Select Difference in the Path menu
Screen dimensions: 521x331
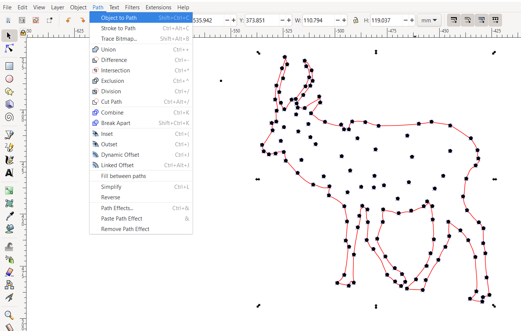[x=141, y=60]
